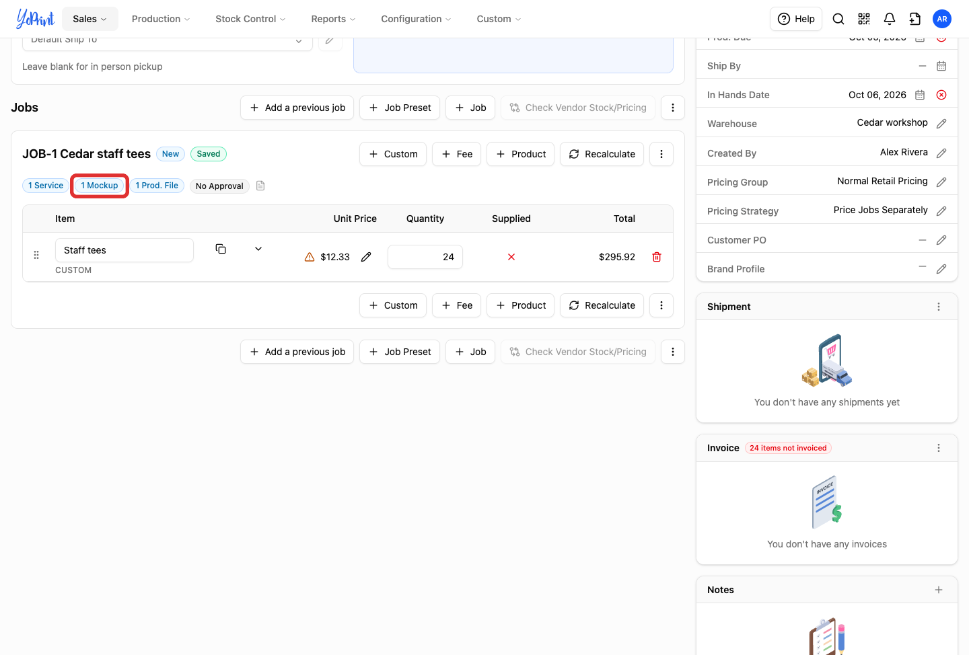Screen dimensions: 969x655
Task: Click the AR user avatar
Action: pos(942,19)
